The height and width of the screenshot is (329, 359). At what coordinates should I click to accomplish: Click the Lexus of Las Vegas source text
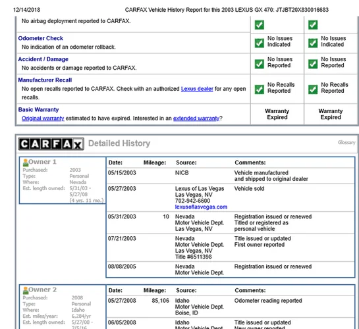[200, 189]
